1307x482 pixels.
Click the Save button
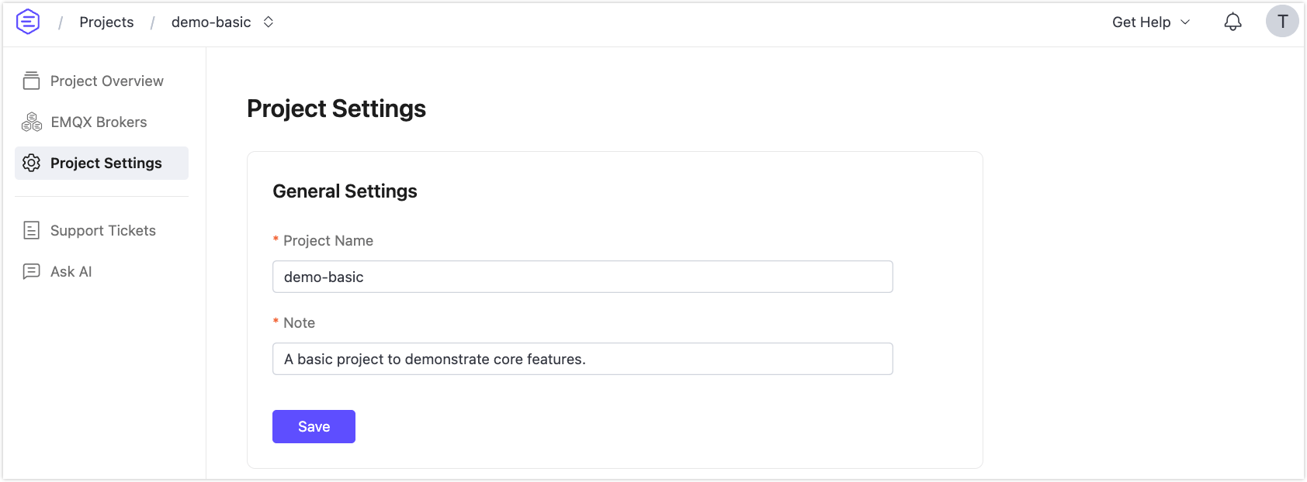click(x=314, y=426)
